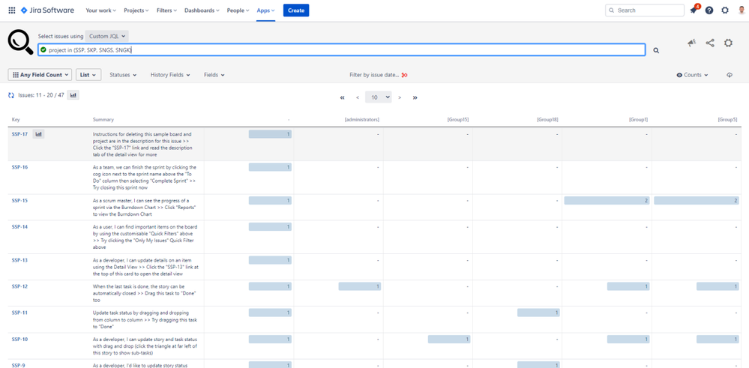Click the green JQL valid checkmark

43,49
